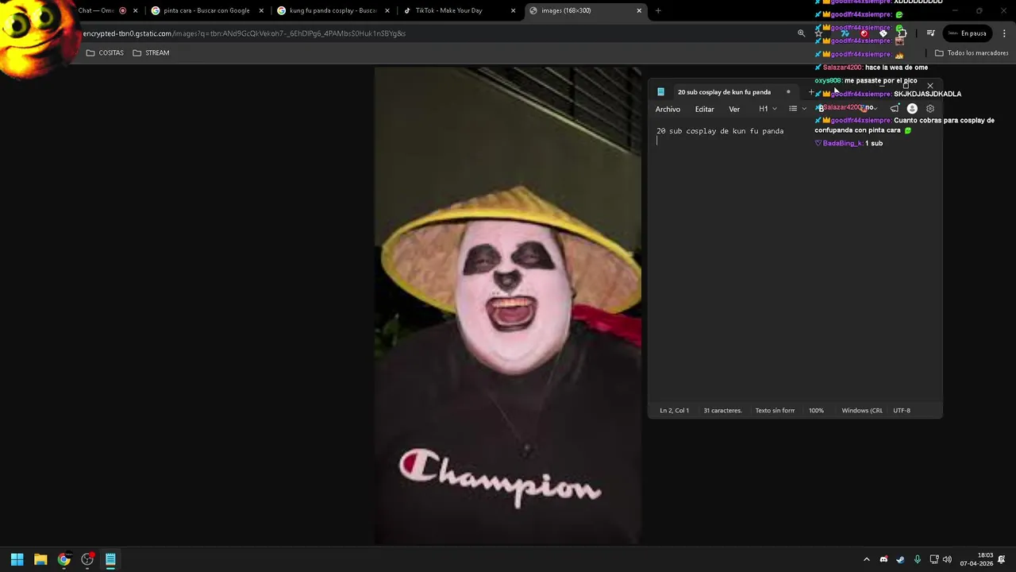This screenshot has width=1016, height=572.
Task: Click the 'En pausa' profile button
Action: pyautogui.click(x=967, y=33)
